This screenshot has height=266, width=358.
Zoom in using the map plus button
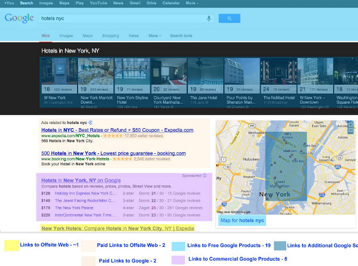coord(350,125)
